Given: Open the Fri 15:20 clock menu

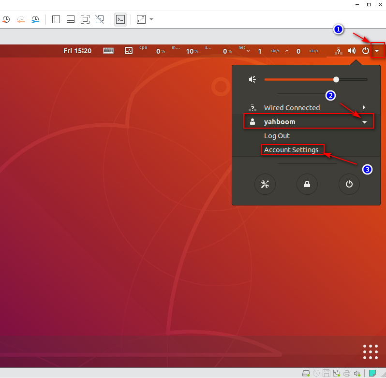Looking at the screenshot, I should (77, 51).
